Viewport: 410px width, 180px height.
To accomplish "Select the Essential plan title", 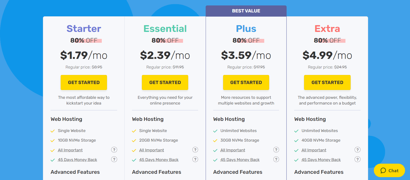I will tap(165, 29).
